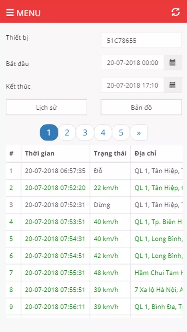
Task: Click the next pages » button
Action: coord(139,133)
